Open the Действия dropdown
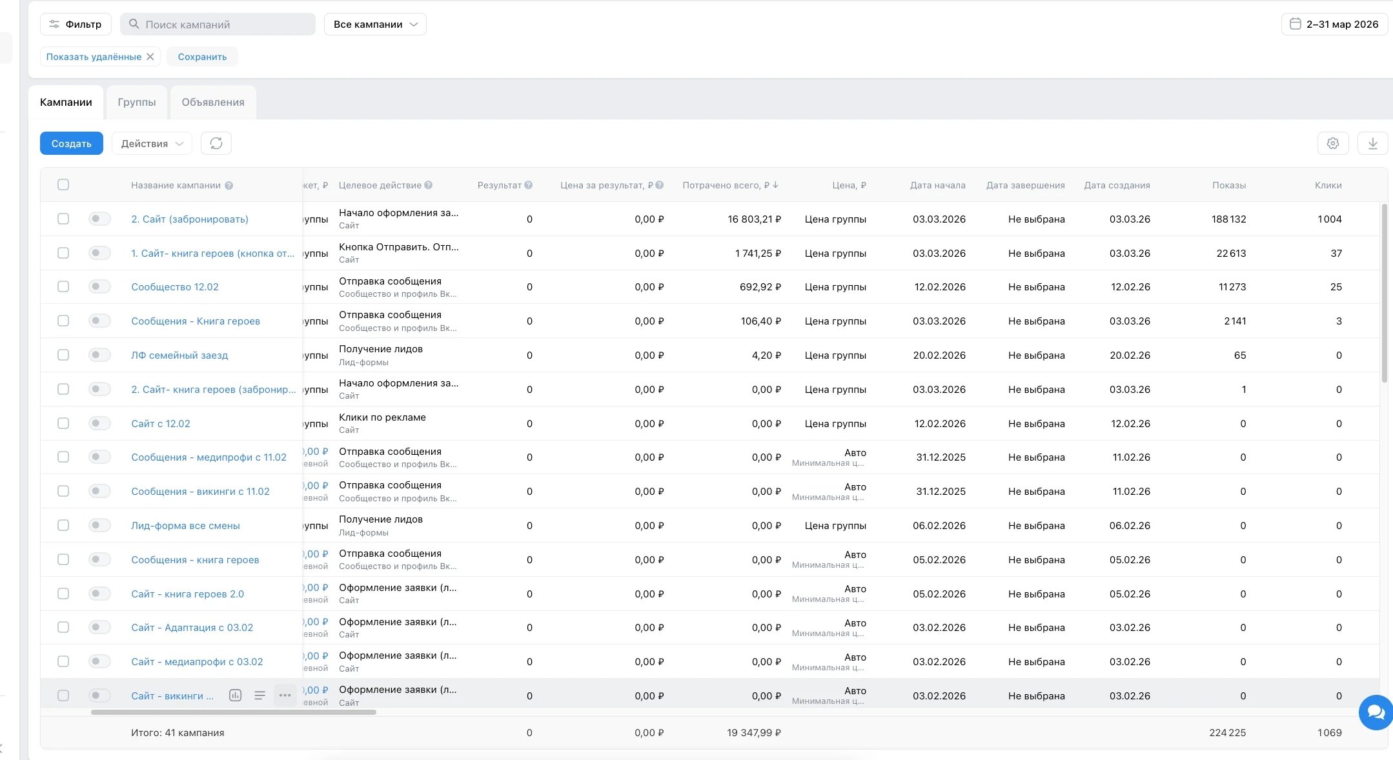Viewport: 1393px width, 760px height. (x=152, y=143)
